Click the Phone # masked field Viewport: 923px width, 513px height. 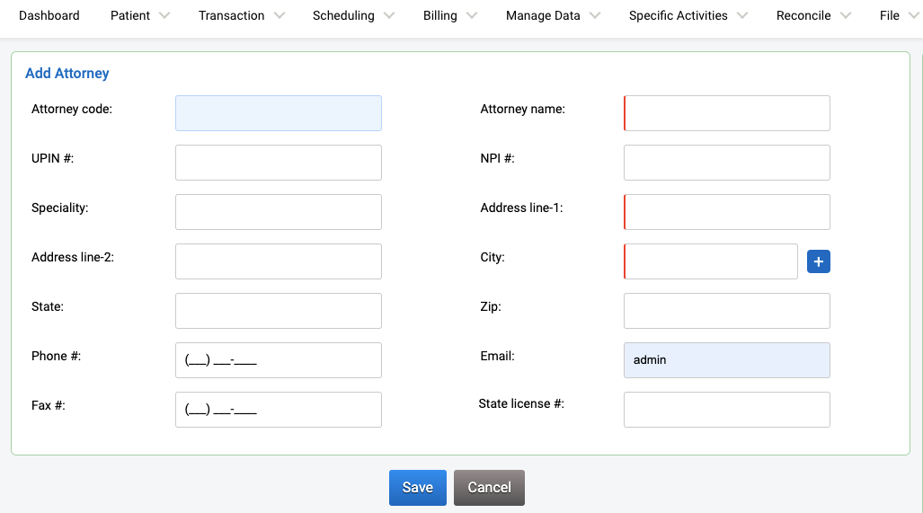(279, 360)
